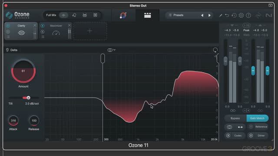Click the Bypass button
This screenshot has height=156, width=278.
[235, 118]
